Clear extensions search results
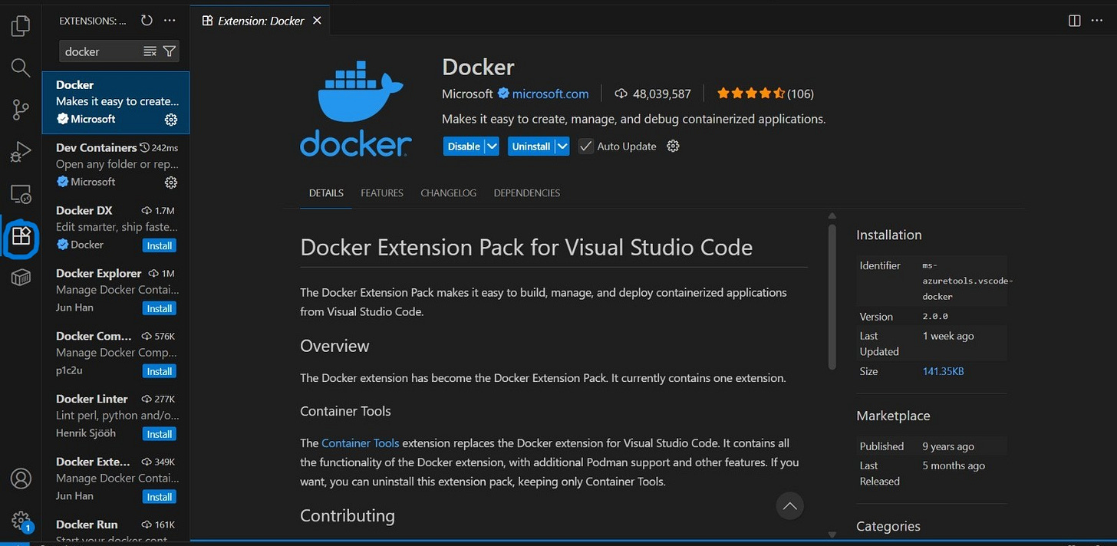This screenshot has height=546, width=1117. point(150,51)
